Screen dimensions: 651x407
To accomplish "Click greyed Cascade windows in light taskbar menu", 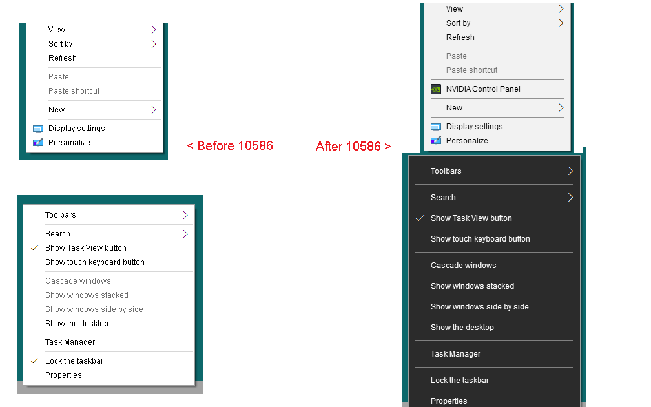I will (77, 281).
